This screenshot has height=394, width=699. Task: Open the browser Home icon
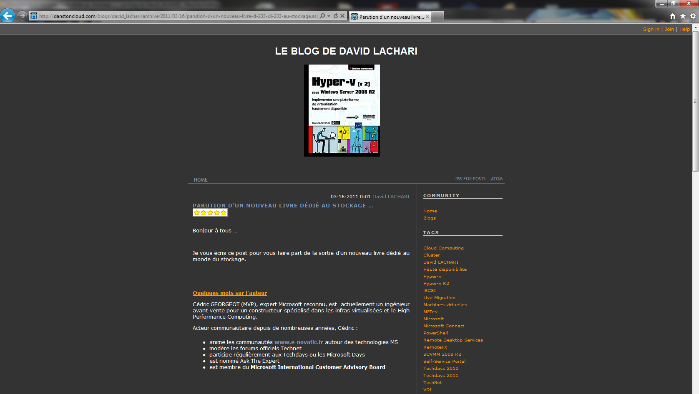point(672,16)
